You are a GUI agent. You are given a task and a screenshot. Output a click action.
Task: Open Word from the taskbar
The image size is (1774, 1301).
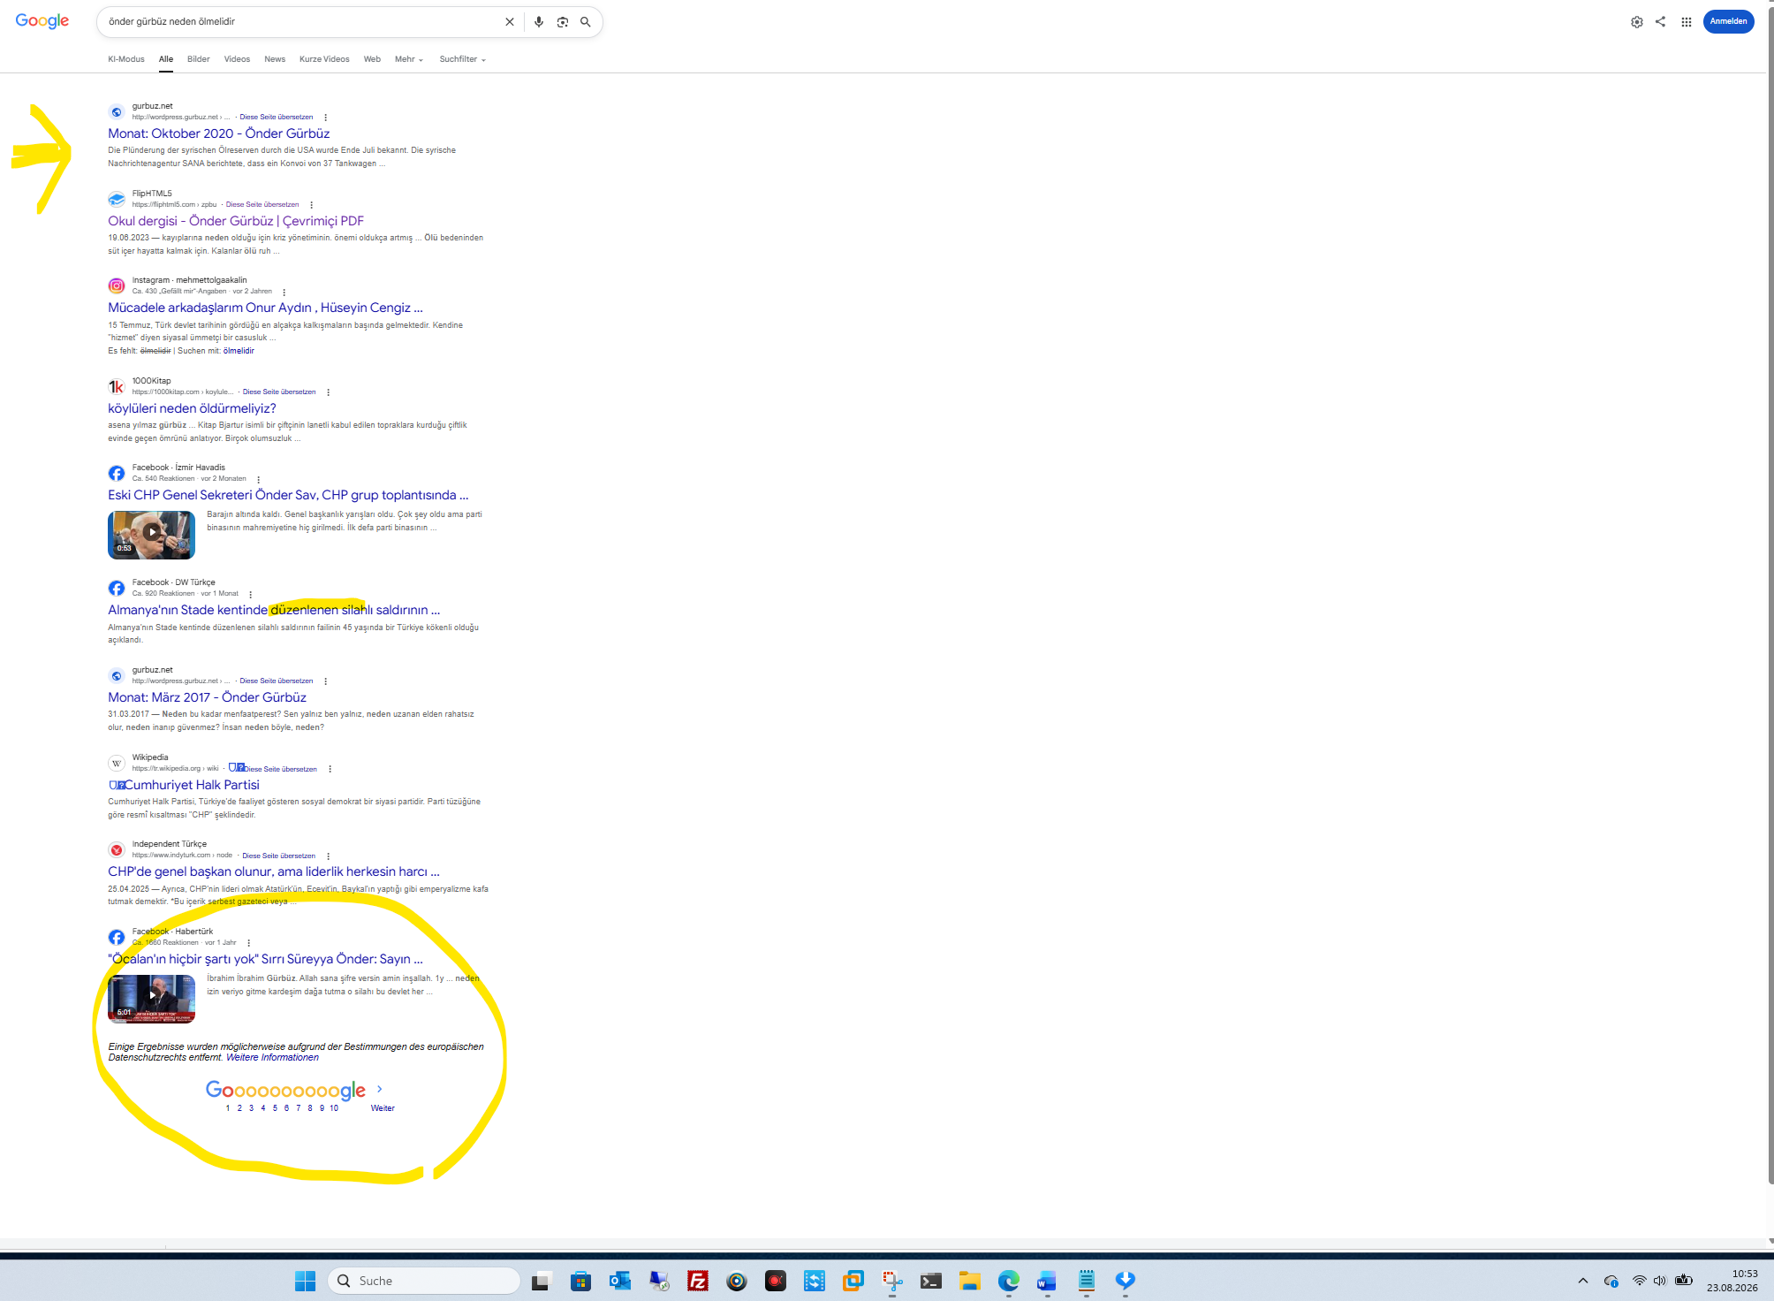tap(1047, 1281)
